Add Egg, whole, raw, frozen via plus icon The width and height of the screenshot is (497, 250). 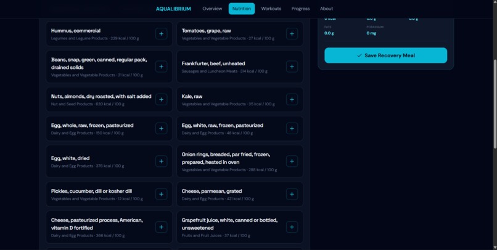(161, 129)
